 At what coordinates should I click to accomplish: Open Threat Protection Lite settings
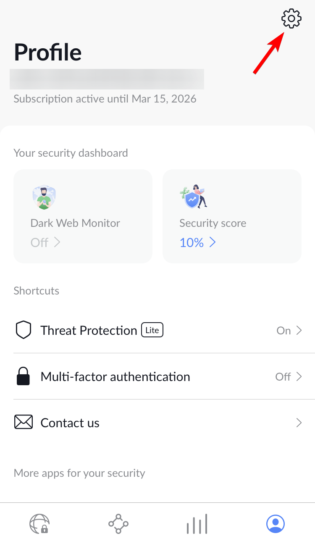157,330
